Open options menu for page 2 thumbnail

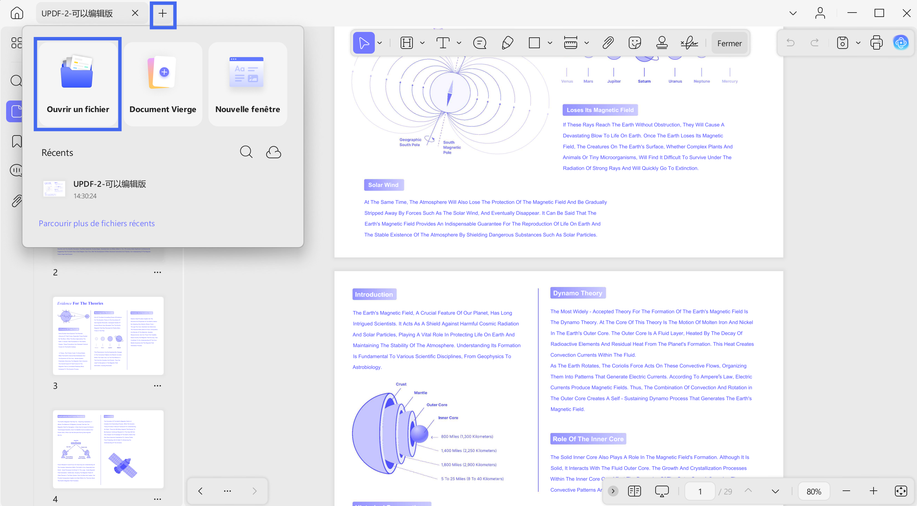(x=157, y=272)
